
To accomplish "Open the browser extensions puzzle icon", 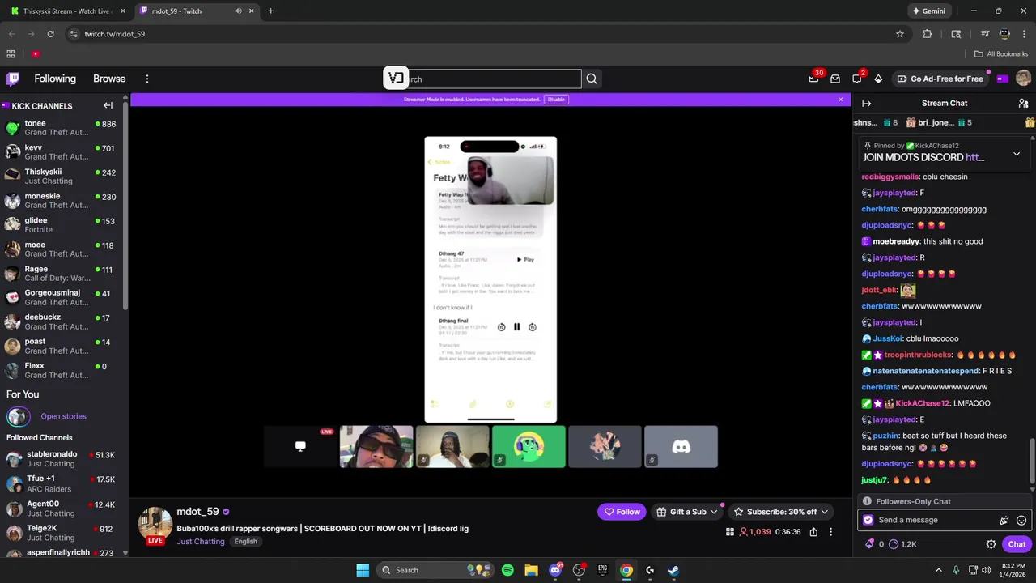I will (928, 34).
